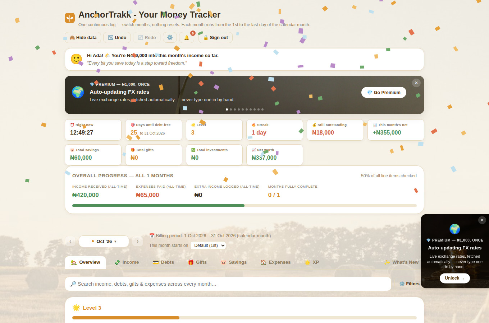This screenshot has height=323, width=489.
Task: Open the 'This month starts on' dropdown
Action: tap(208, 245)
